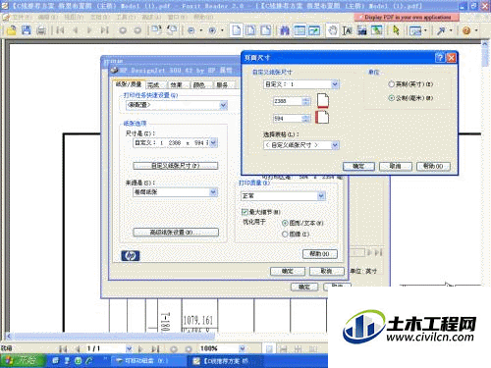Open the 选择表格 dropdown showing 自定义纸张尺寸

[x=335, y=145]
